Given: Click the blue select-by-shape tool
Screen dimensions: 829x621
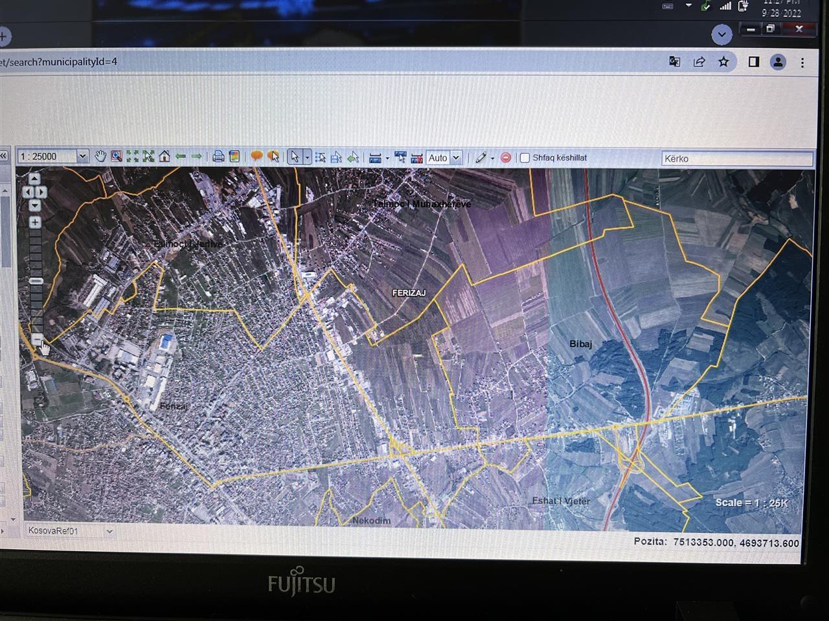Looking at the screenshot, I should coord(336,157).
